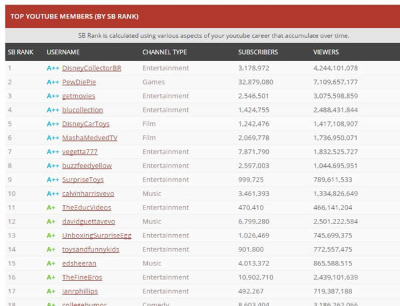Viewport: 400px width, 306px height.
Task: Select the USERNAME column header
Action: (x=63, y=52)
